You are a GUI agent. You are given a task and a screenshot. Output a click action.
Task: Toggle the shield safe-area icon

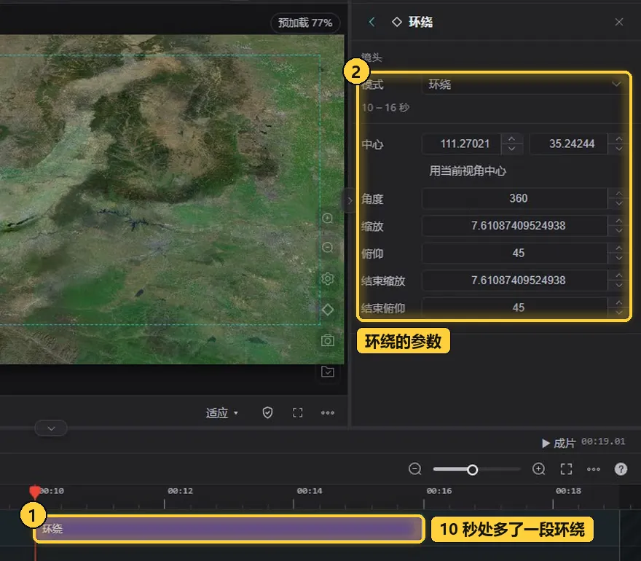click(267, 412)
